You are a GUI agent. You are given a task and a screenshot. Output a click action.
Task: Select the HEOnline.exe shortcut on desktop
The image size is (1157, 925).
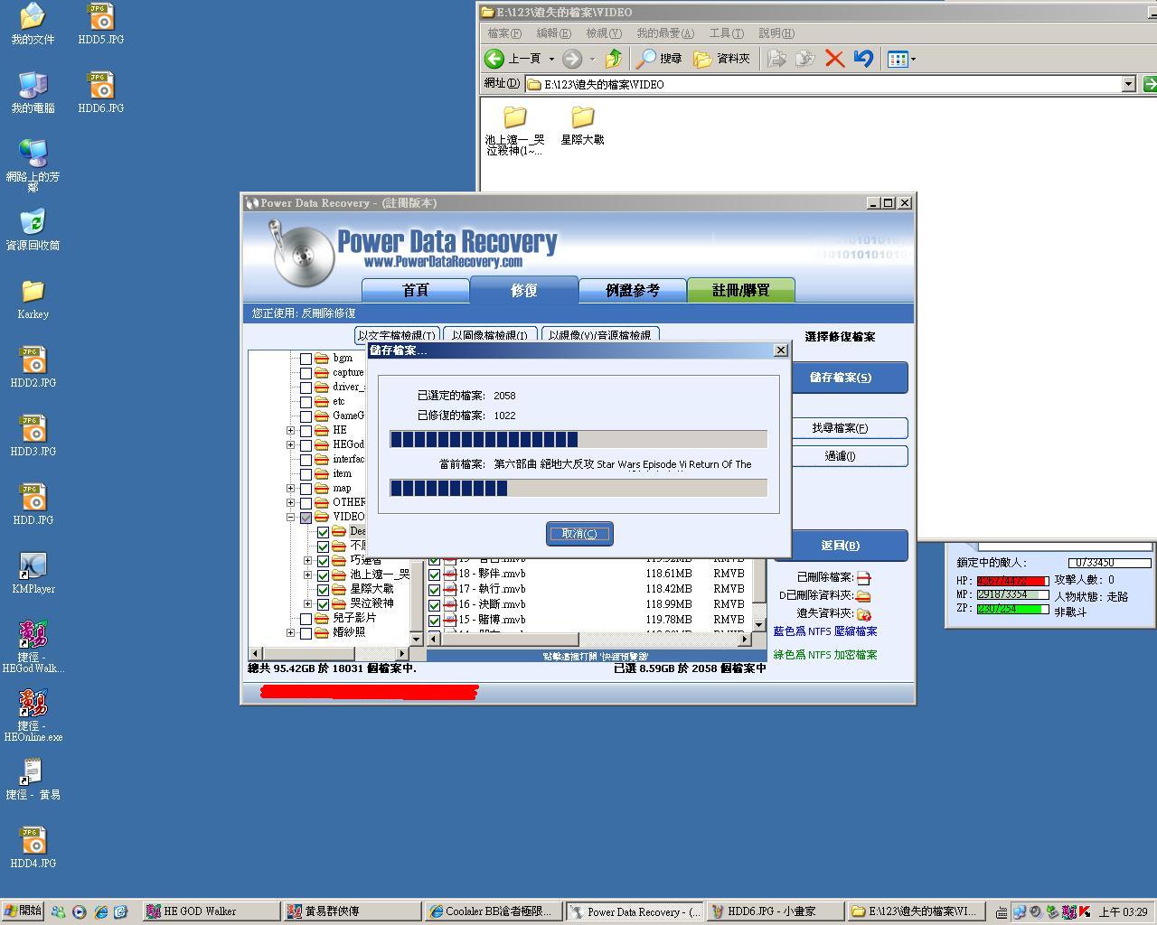pyautogui.click(x=33, y=715)
